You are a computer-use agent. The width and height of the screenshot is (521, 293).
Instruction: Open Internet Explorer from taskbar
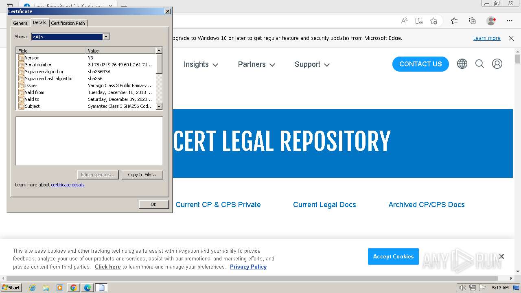32,288
